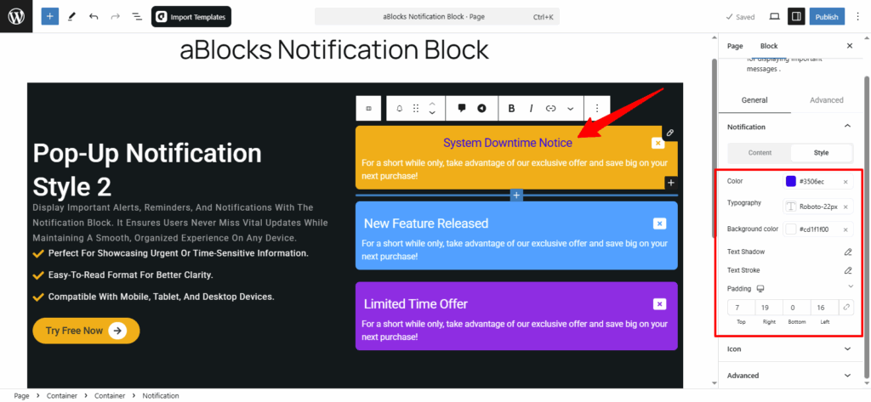871x402 pixels.
Task: Open more rich text options chevron
Action: click(570, 108)
